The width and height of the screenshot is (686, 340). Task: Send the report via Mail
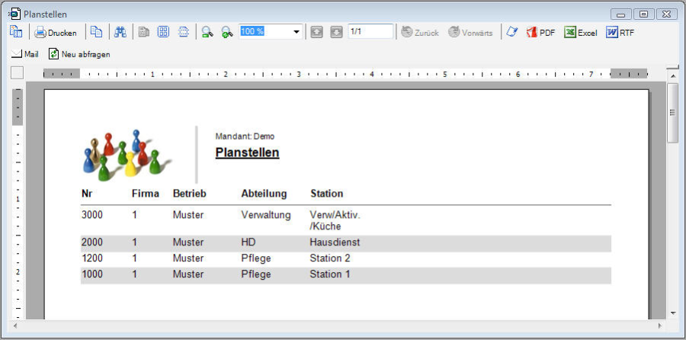point(25,54)
